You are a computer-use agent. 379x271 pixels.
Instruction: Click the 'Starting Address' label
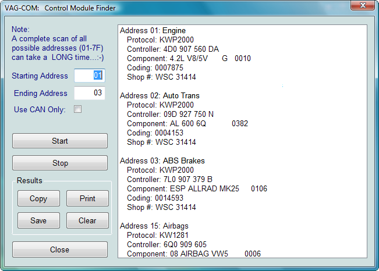[40, 76]
